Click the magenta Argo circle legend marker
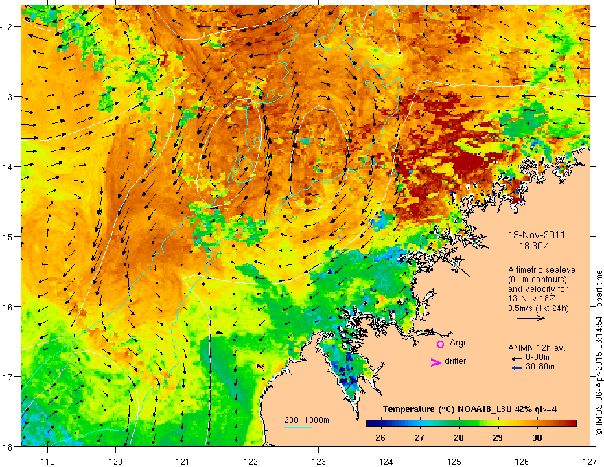This screenshot has width=604, height=467. point(440,344)
